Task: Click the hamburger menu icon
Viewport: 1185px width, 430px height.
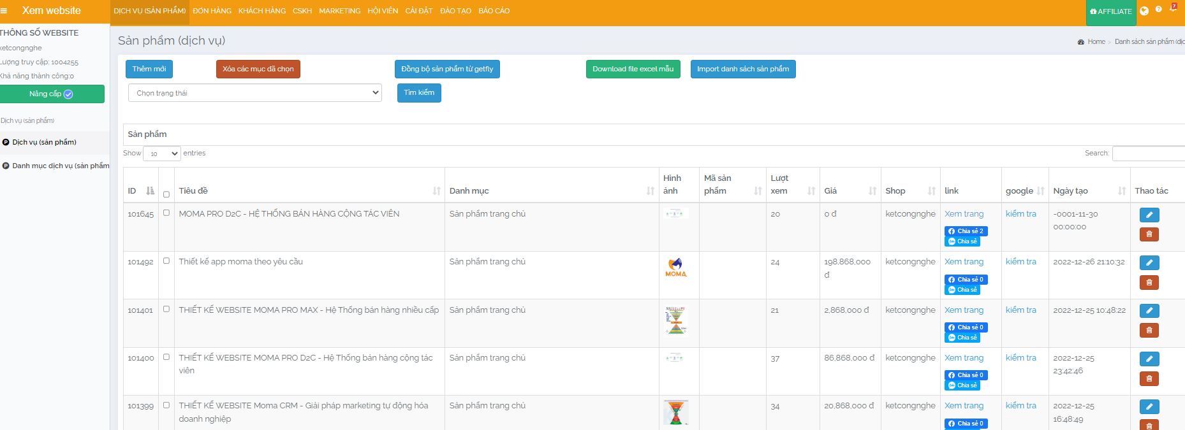Action: point(4,11)
